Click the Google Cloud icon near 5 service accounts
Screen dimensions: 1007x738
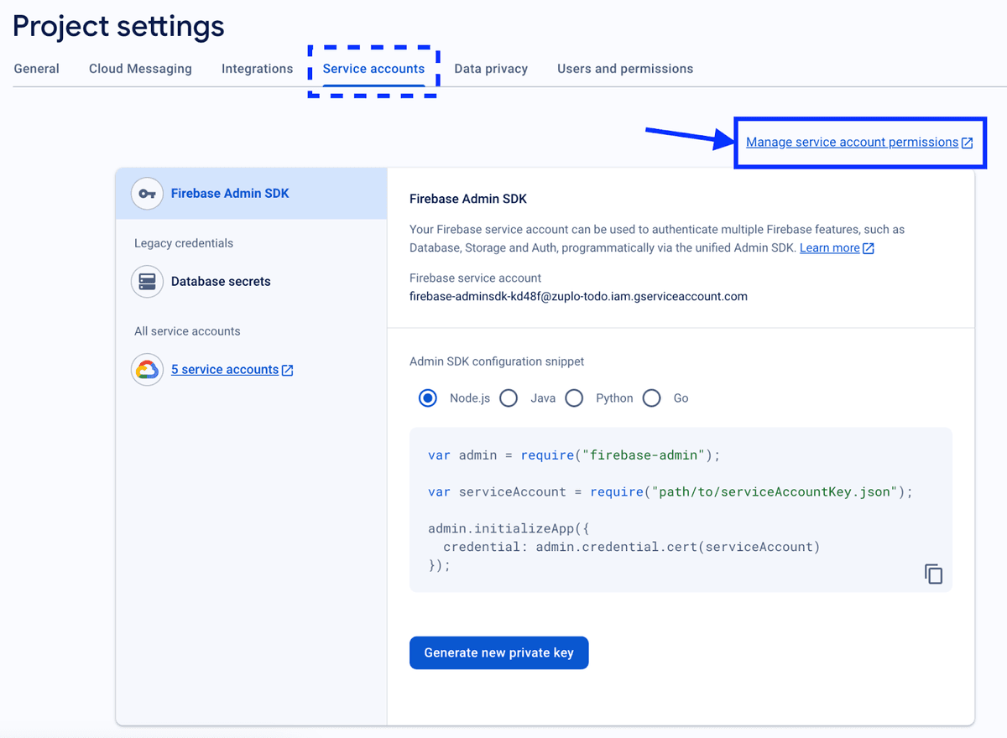146,369
